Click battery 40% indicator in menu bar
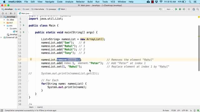The height and width of the screenshot is (112, 200). point(182,2)
